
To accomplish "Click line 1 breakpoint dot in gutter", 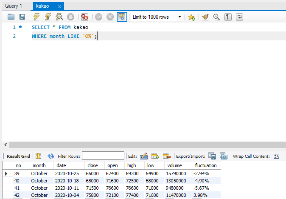I will 20,27.
